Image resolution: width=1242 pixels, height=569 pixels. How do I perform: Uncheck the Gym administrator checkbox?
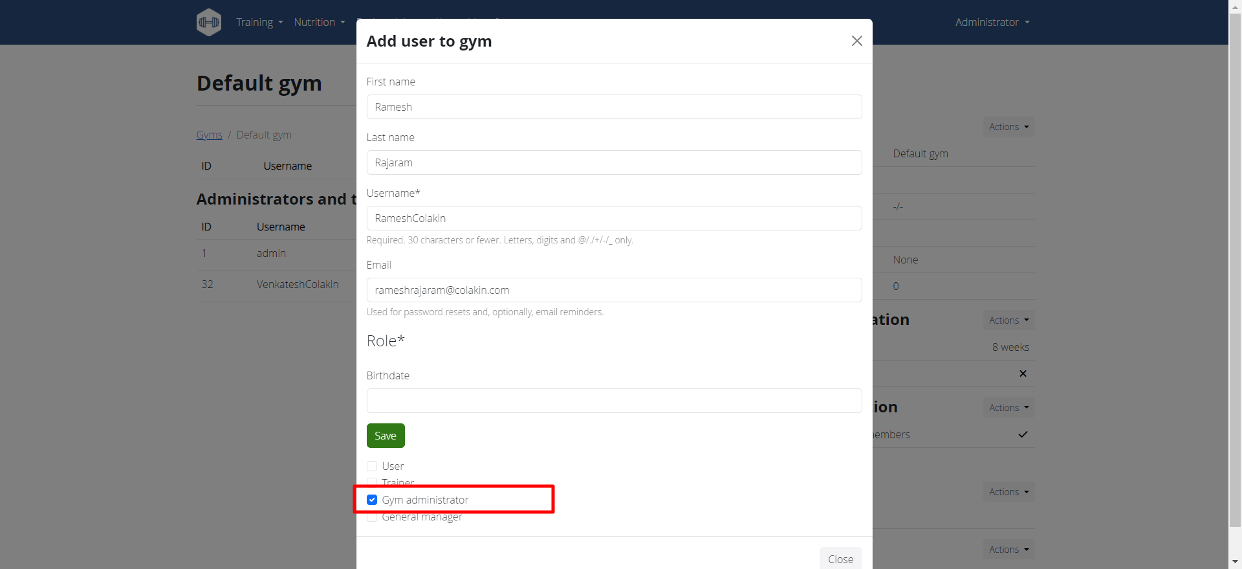click(372, 500)
